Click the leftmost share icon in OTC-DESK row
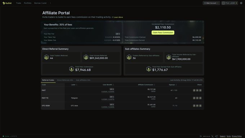The height and width of the screenshot is (138, 245). pos(194,106)
